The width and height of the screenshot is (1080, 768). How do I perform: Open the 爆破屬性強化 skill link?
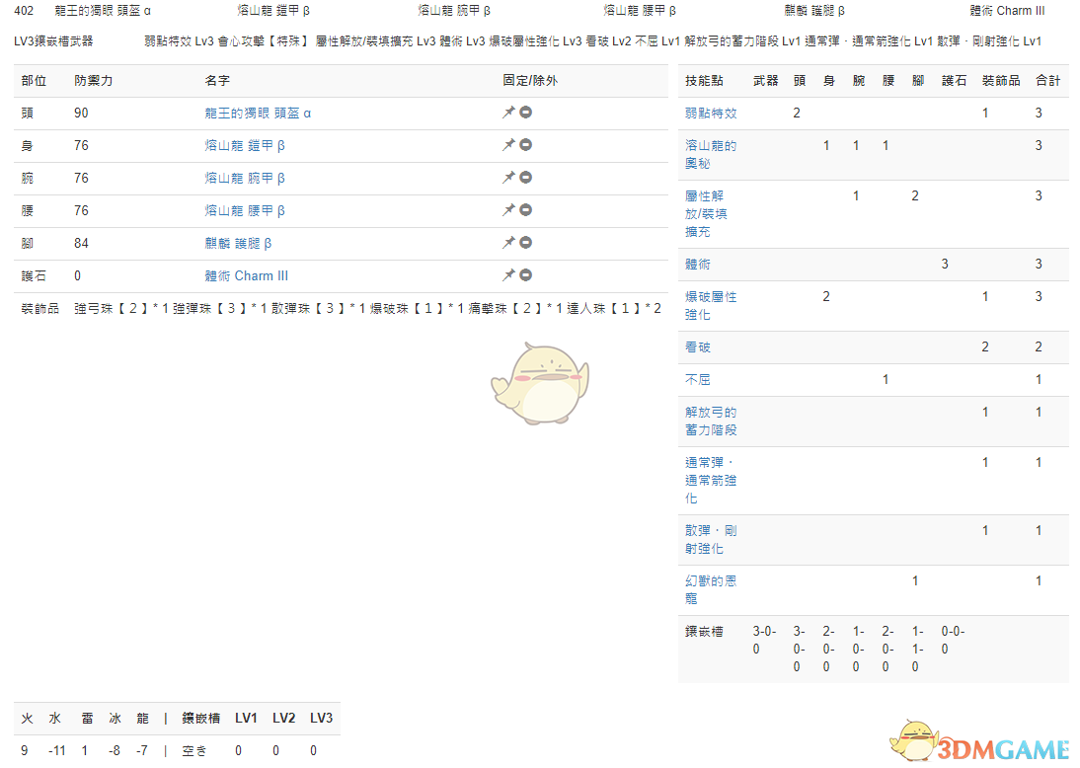click(711, 305)
